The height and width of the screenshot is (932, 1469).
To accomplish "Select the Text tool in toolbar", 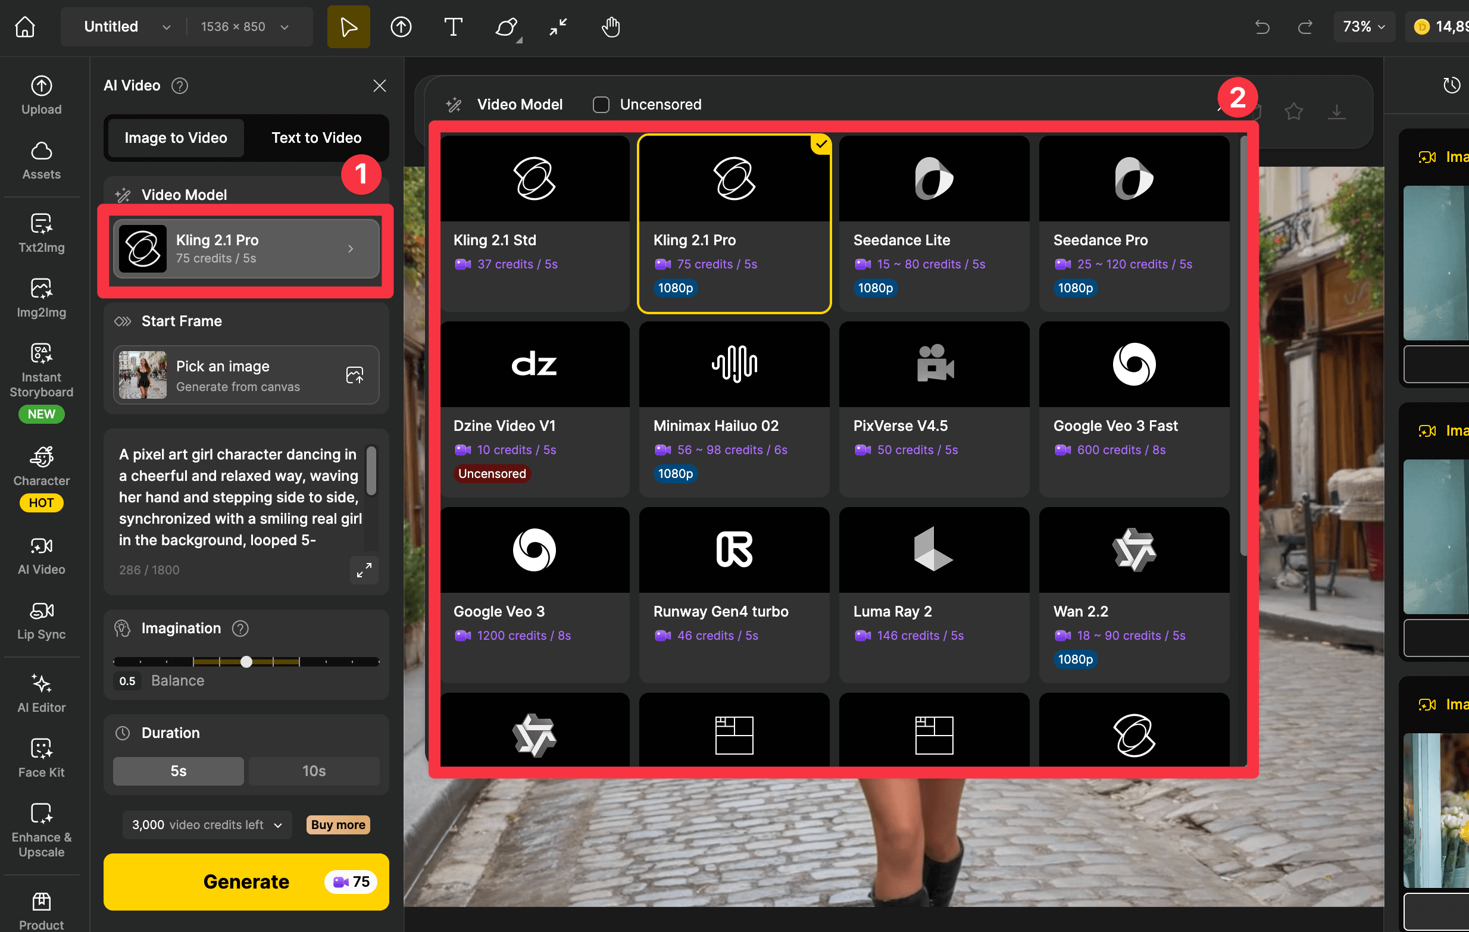I will (x=452, y=27).
